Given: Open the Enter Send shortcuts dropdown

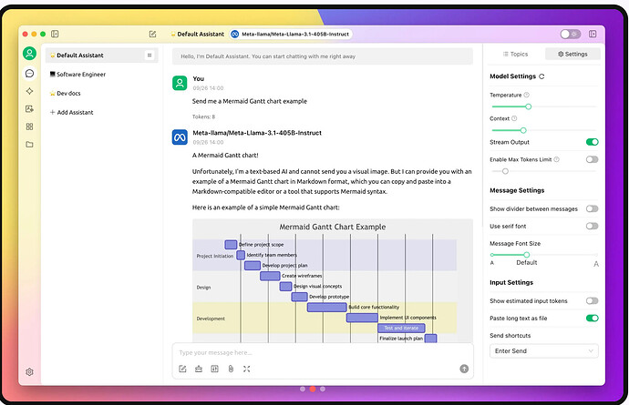Looking at the screenshot, I should pos(544,351).
